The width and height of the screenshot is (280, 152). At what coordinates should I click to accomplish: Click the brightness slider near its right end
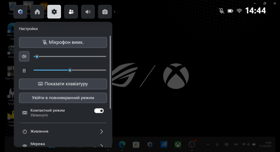[x=102, y=70]
